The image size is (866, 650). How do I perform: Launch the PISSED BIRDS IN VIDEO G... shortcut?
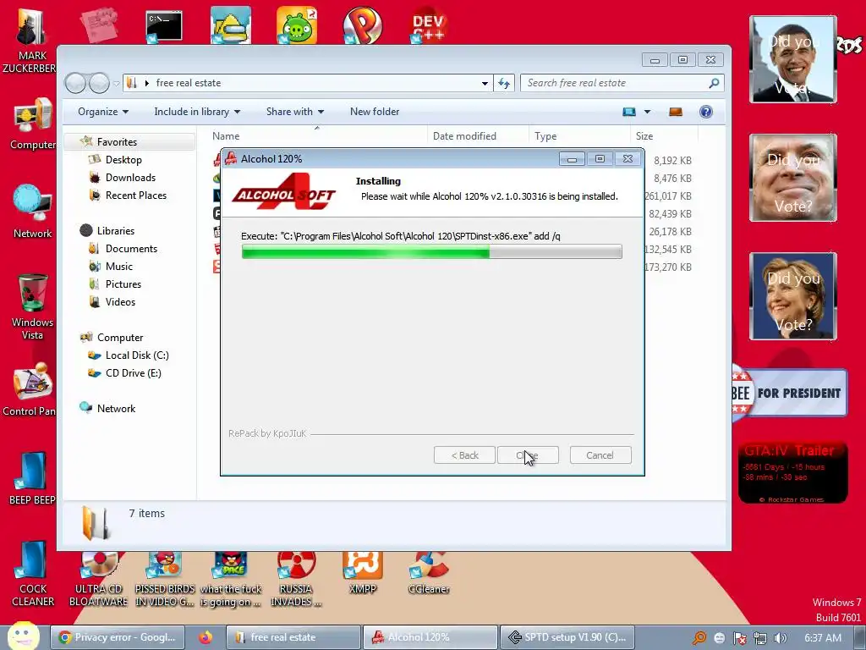[165, 579]
